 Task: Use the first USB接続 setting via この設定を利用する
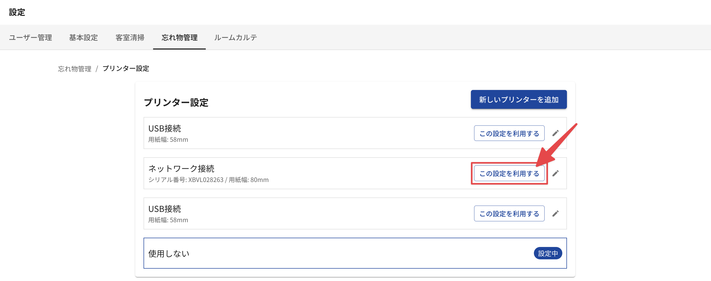(x=509, y=133)
